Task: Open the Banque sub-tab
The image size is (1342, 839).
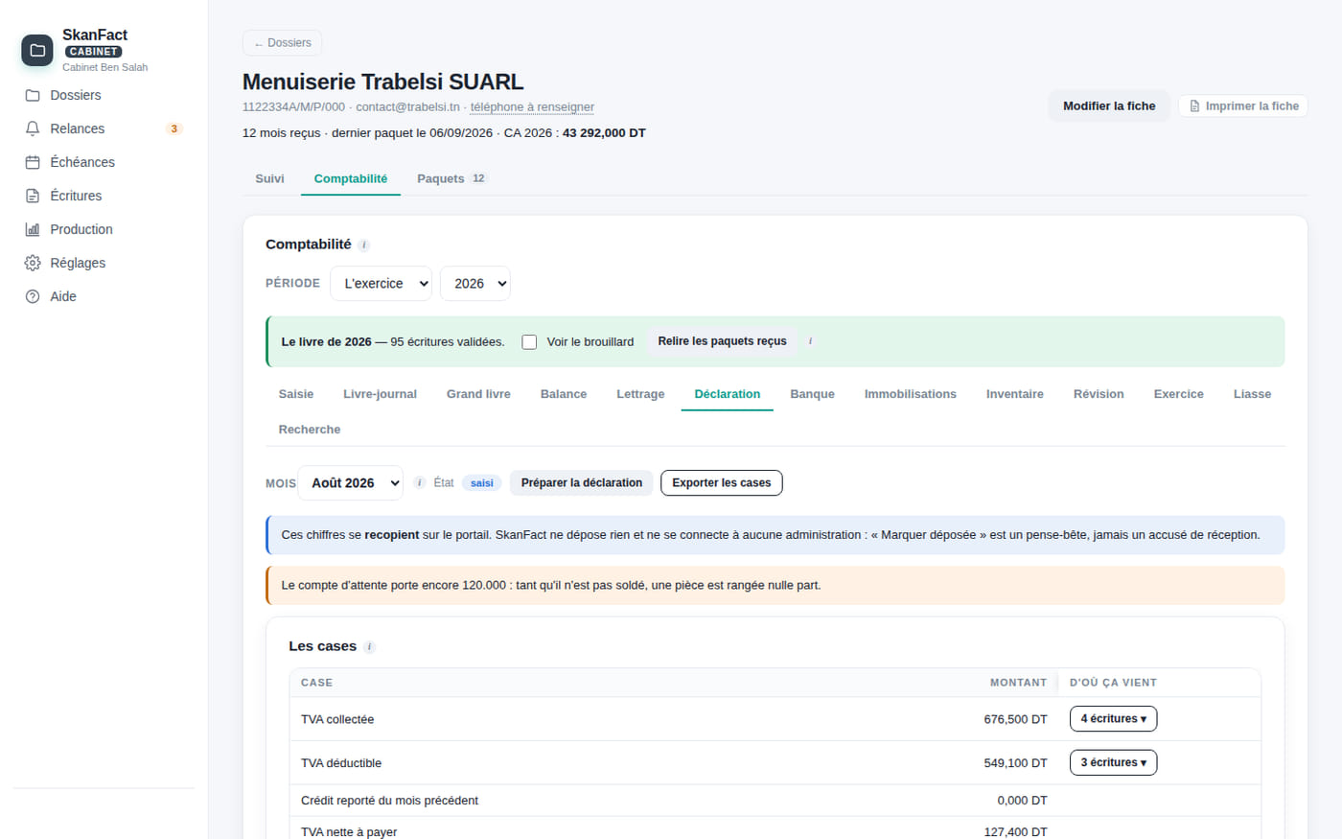Action: click(x=813, y=394)
